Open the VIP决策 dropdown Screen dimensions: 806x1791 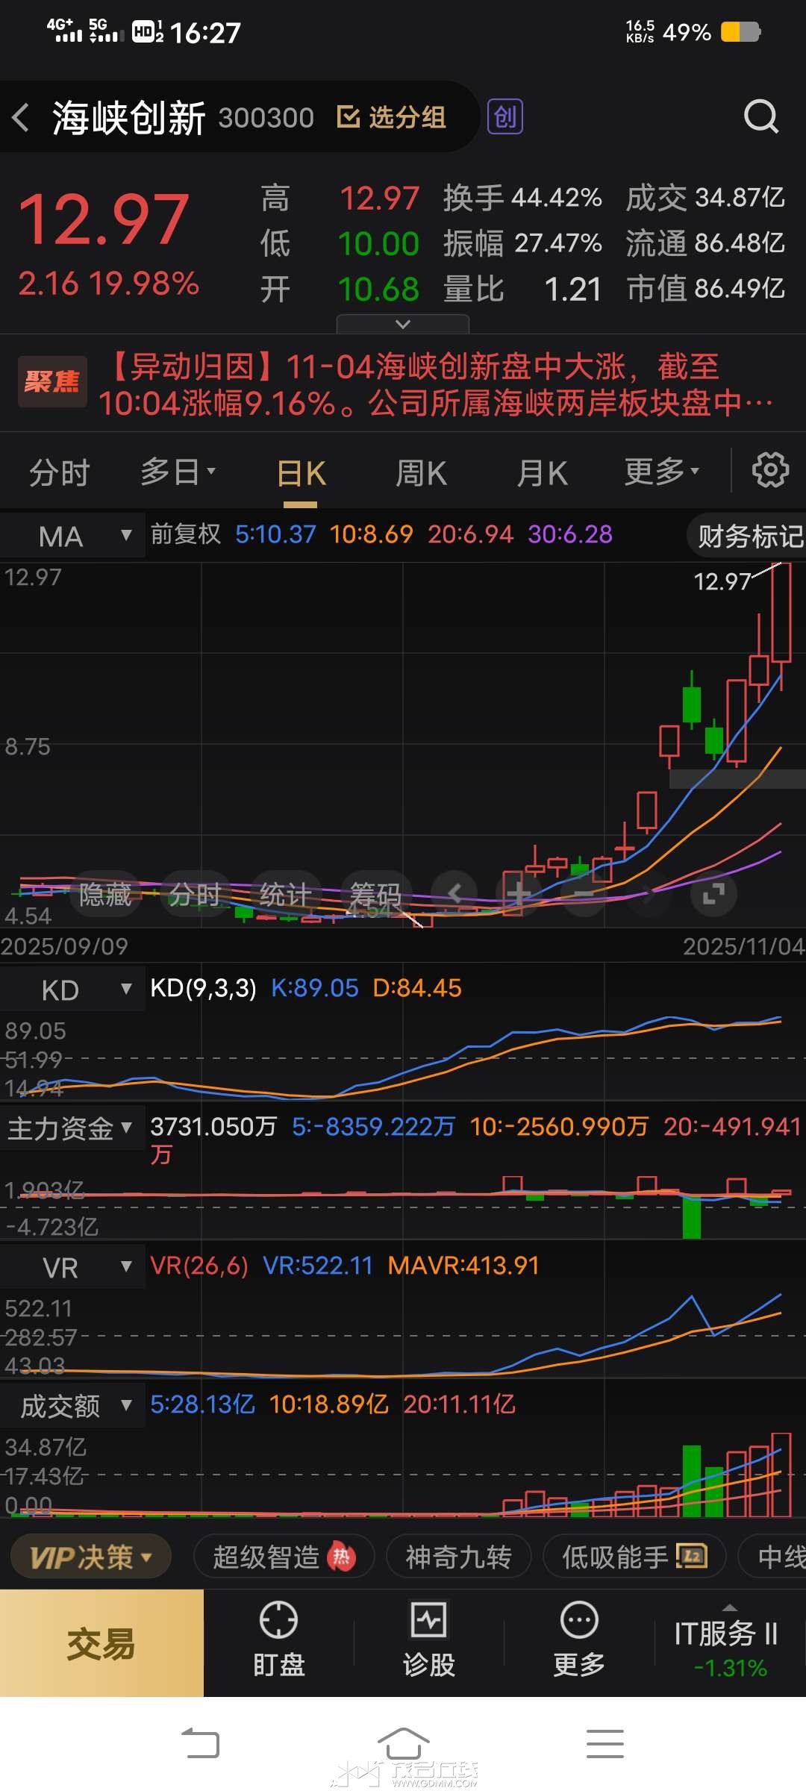pos(90,1557)
